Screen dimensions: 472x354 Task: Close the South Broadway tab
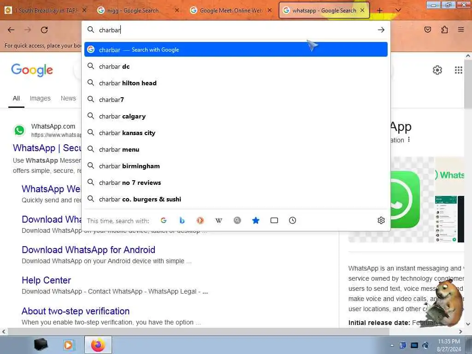[x=84, y=10]
